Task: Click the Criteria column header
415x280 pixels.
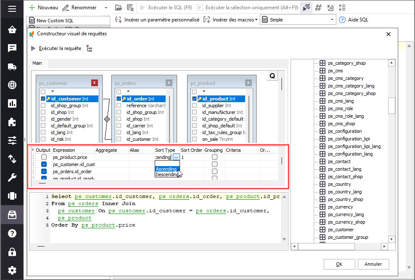Action: coord(242,150)
